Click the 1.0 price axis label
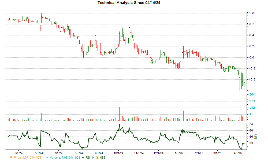The image size is (268, 161). pos(252,13)
